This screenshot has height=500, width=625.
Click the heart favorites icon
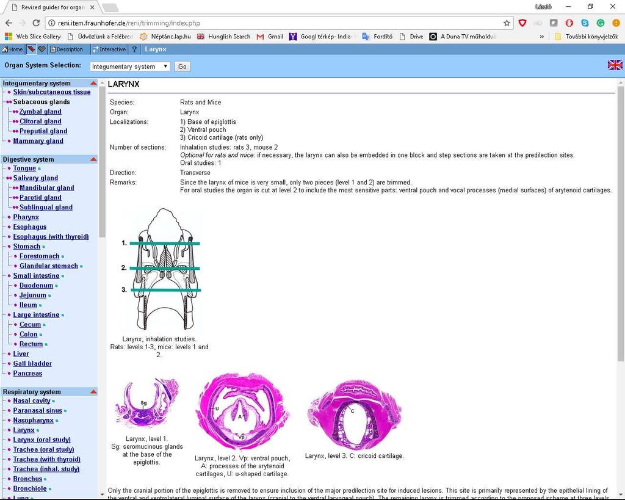point(42,49)
